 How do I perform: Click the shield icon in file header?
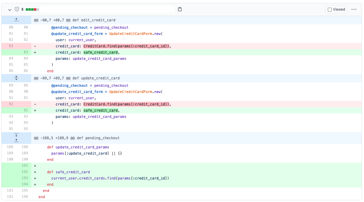pyautogui.click(x=17, y=9)
